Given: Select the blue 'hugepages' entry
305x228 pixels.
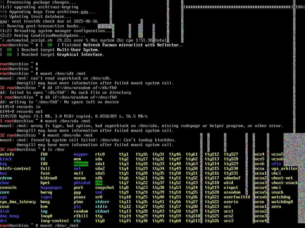Looking at the screenshot, I should click(51, 188).
